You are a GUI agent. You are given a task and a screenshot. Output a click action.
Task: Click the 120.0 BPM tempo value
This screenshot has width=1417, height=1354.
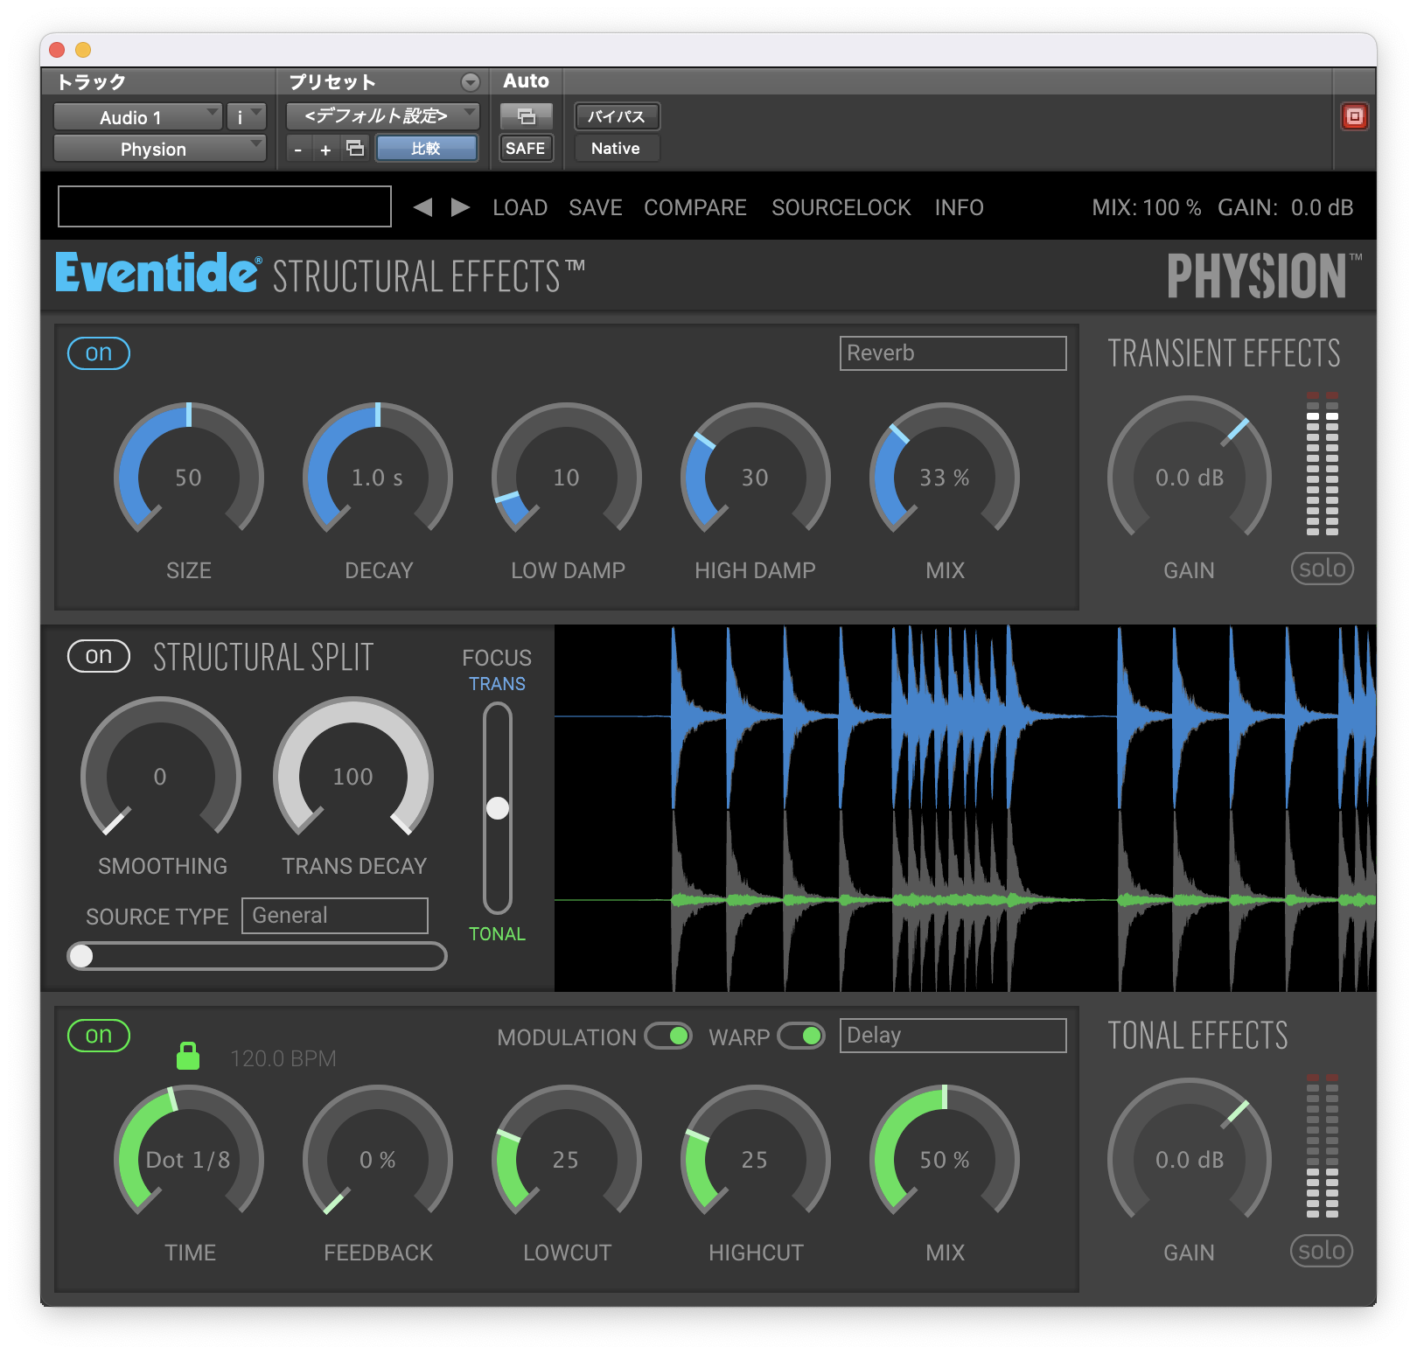tap(283, 1058)
